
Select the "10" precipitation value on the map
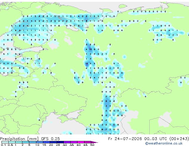pyautogui.click(x=86, y=63)
